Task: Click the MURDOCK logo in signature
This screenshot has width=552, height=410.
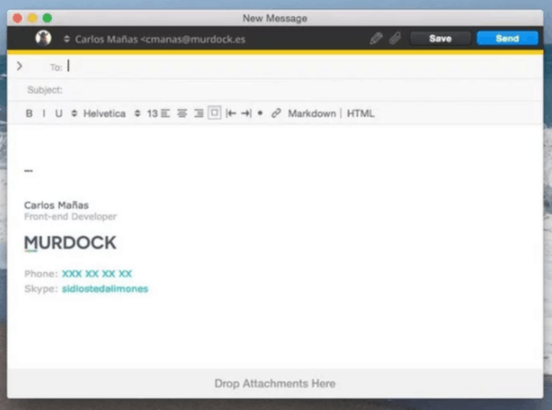Action: click(x=70, y=243)
